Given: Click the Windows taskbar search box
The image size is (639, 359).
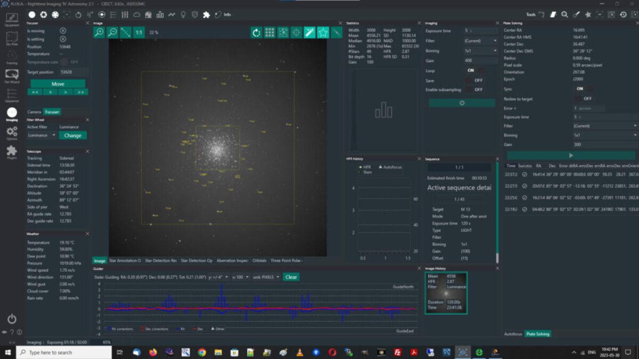Looking at the screenshot, I should coord(64,352).
